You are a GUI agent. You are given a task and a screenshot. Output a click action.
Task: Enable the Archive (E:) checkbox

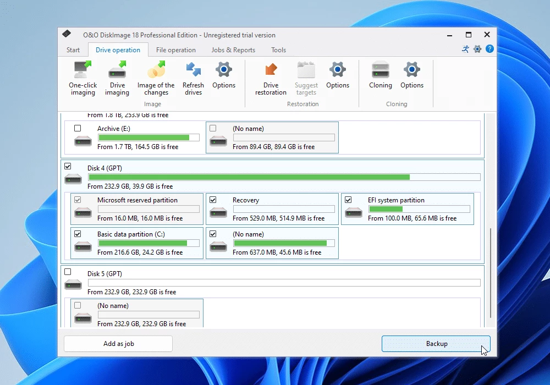click(x=78, y=128)
